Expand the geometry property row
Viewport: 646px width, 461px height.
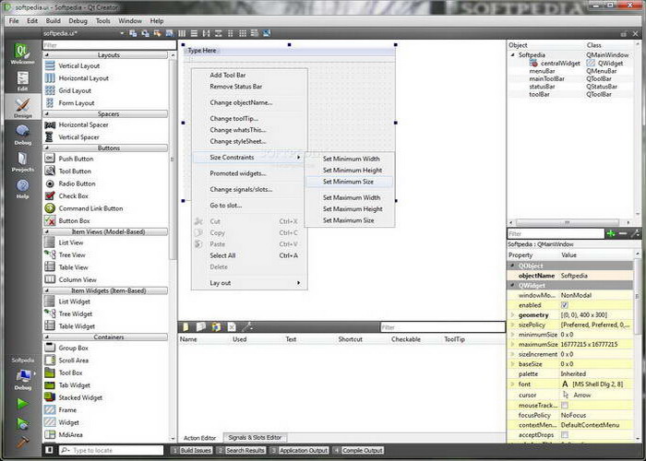[513, 314]
